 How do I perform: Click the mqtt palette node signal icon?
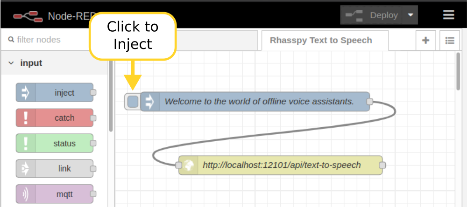(x=26, y=194)
